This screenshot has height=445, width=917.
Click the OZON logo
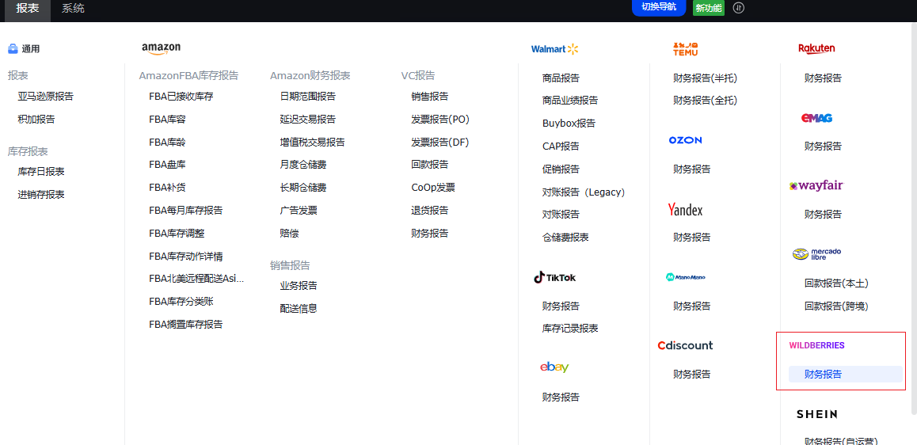coord(686,140)
